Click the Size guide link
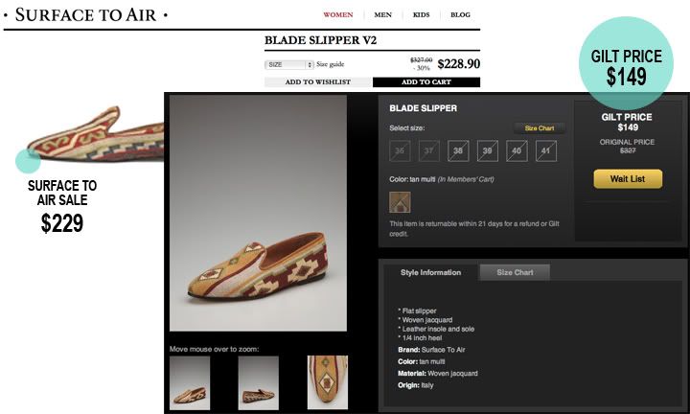This screenshot has height=414, width=690. click(330, 64)
